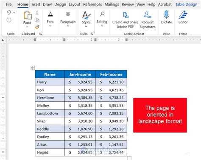This screenshot has height=160, width=201.
Task: Click the Longbottom name cell
Action: [50, 113]
